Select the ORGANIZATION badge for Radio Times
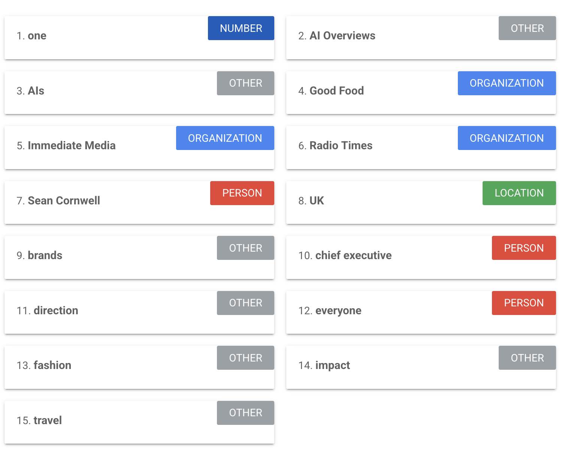This screenshot has height=450, width=562. pyautogui.click(x=507, y=138)
